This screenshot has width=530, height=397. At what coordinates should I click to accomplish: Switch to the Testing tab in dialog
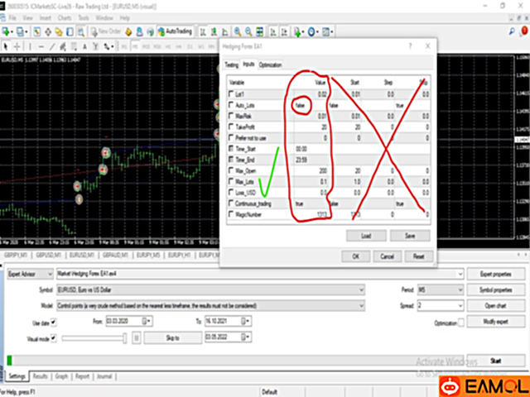coord(232,65)
